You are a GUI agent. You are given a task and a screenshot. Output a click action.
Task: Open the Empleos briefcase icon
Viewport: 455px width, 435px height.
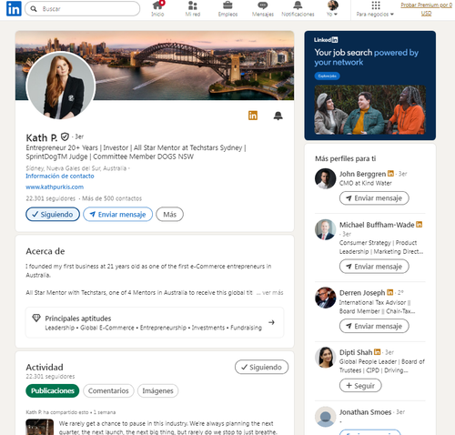227,8
